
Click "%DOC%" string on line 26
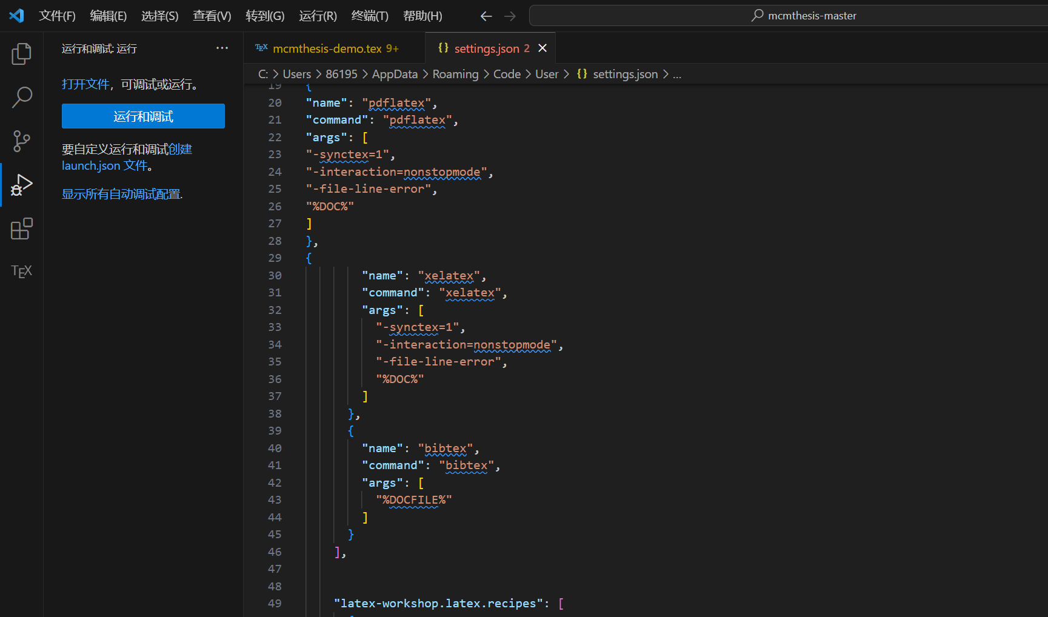tap(330, 207)
